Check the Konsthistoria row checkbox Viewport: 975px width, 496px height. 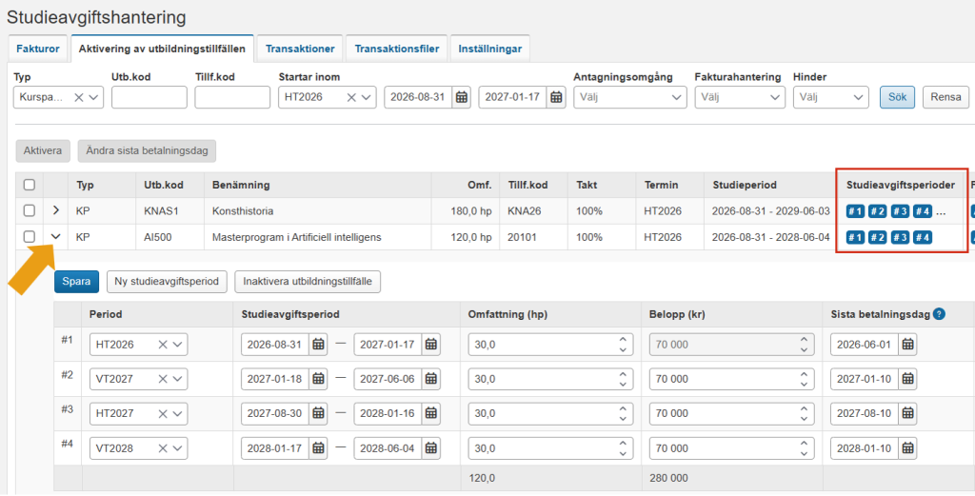tap(30, 210)
